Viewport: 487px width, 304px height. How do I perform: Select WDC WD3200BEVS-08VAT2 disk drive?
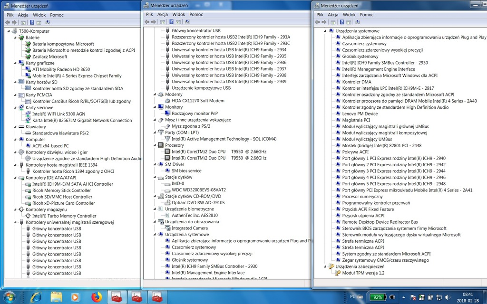click(199, 190)
